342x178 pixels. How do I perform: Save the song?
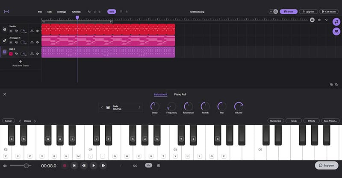point(112,12)
